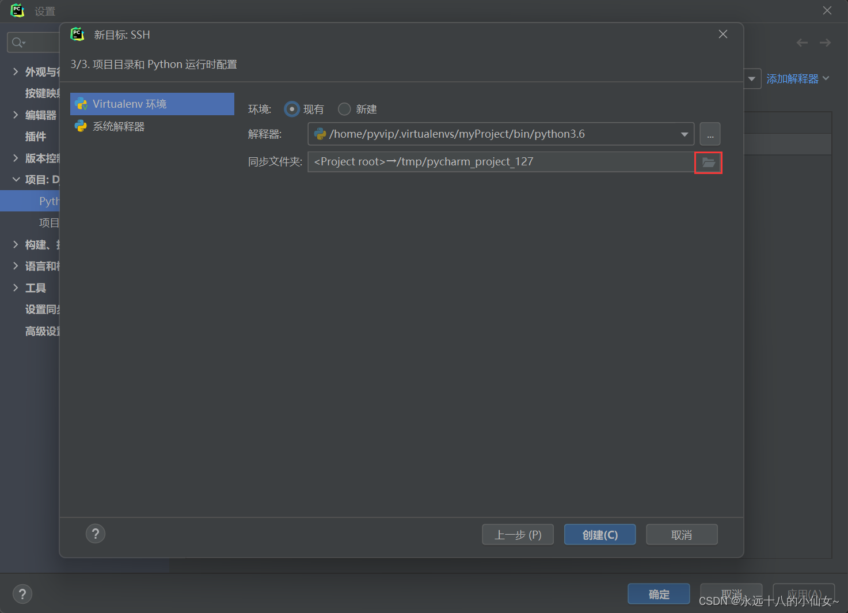Go back with the Previous (上一步) button
The width and height of the screenshot is (848, 613).
click(518, 535)
